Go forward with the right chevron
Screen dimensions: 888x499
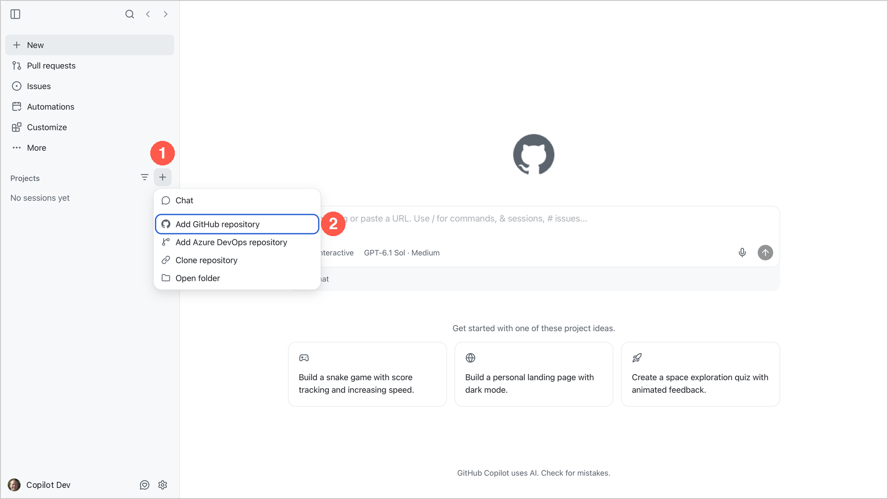point(166,14)
